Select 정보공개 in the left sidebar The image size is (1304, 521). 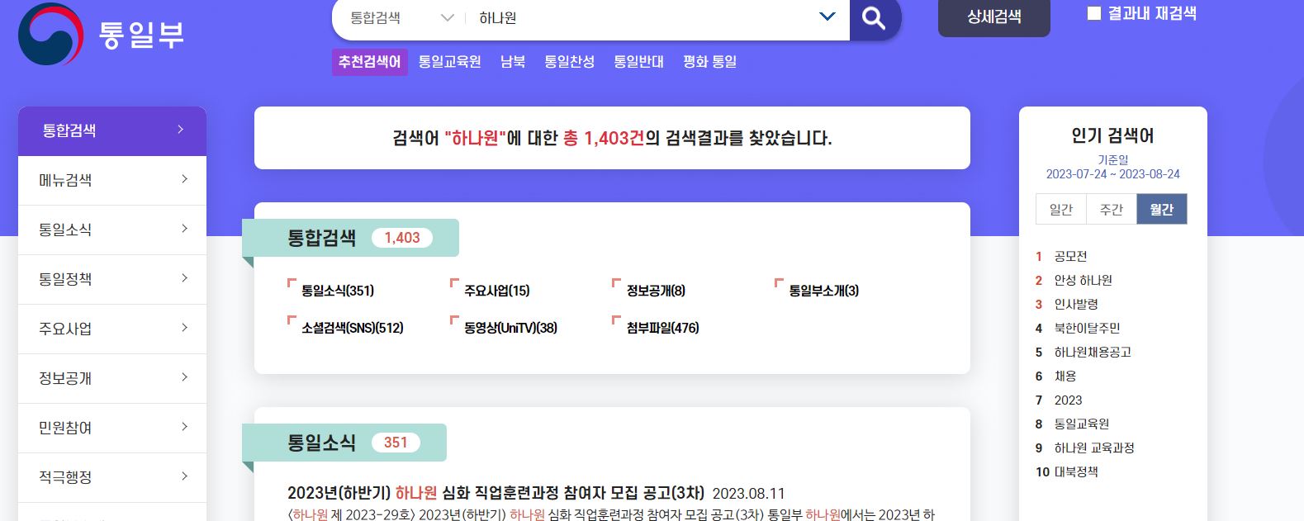[112, 378]
